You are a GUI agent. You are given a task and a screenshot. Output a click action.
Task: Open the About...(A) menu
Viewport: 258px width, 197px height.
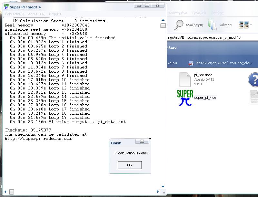coord(36,14)
